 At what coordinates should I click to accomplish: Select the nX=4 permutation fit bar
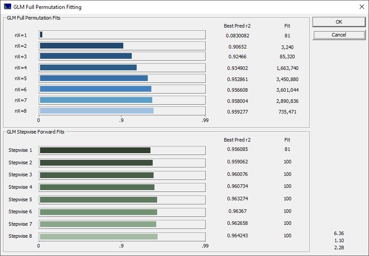[x=122, y=68]
